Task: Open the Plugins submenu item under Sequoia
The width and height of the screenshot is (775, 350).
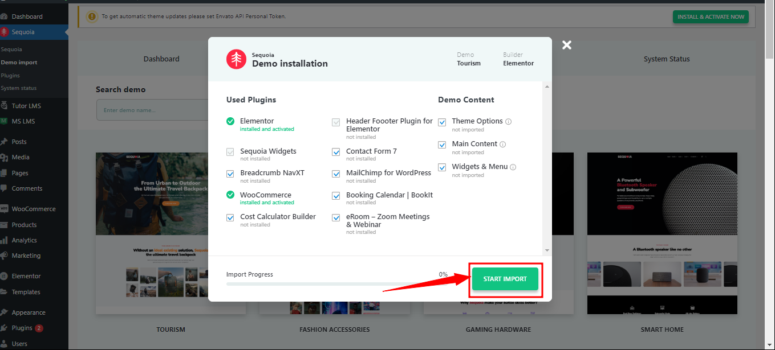Action: pyautogui.click(x=10, y=75)
